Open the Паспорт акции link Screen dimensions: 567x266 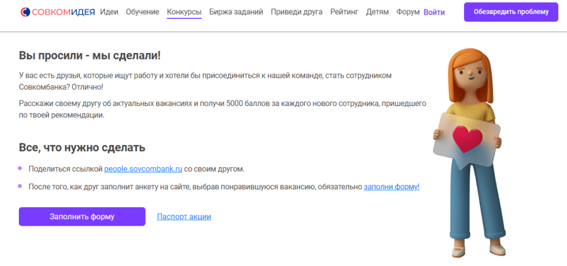pos(184,217)
